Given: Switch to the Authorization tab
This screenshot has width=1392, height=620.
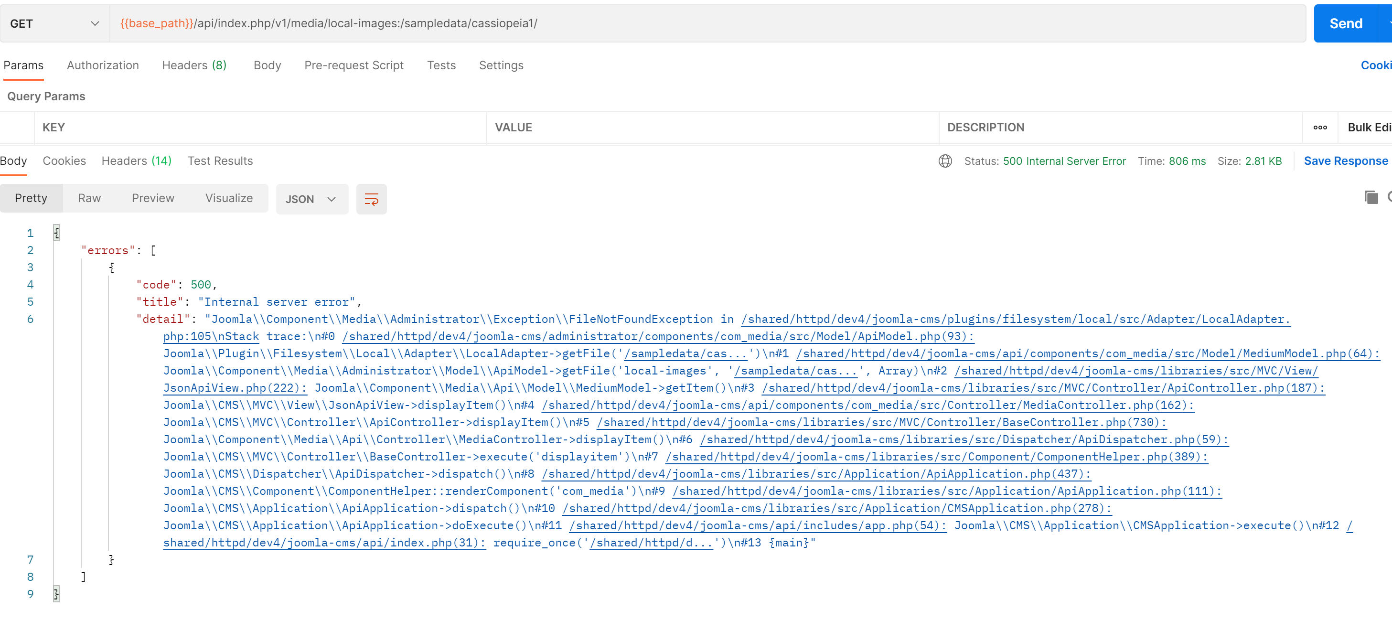Looking at the screenshot, I should pos(103,65).
